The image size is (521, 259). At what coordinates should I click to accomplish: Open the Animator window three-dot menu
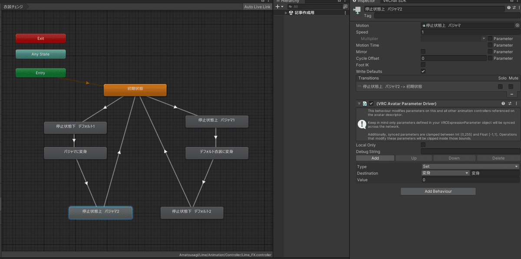pos(269,1)
